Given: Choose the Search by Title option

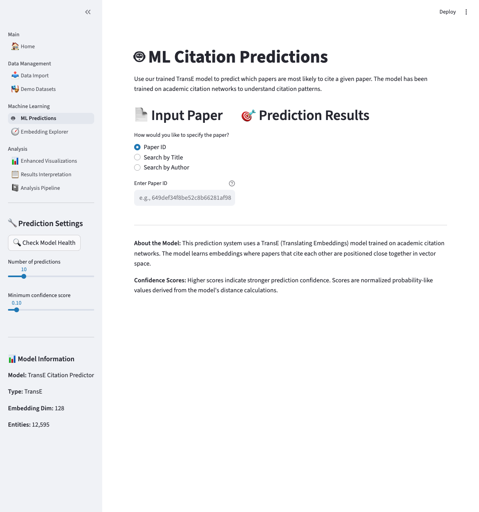Looking at the screenshot, I should click(137, 158).
